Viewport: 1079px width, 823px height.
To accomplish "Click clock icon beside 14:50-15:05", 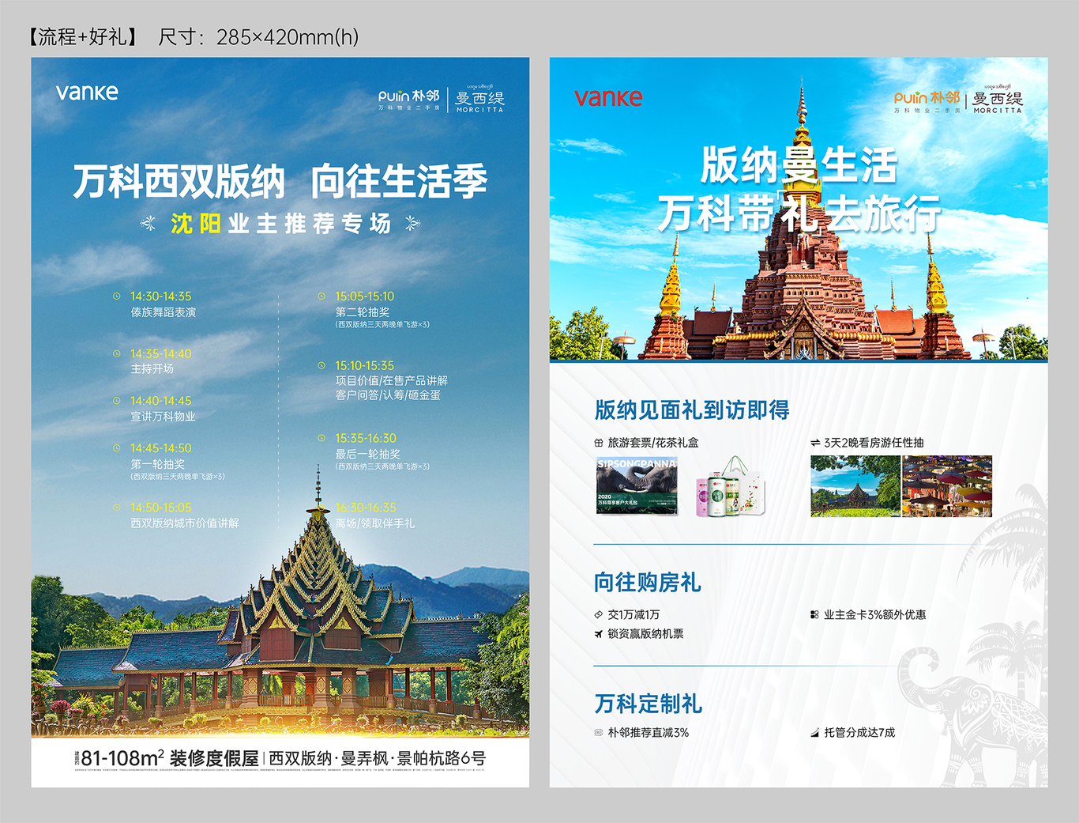I will click(117, 508).
